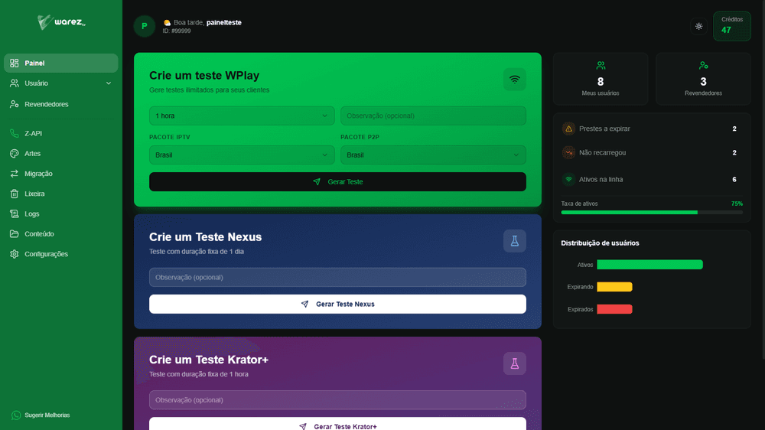Viewport: 765px width, 430px height.
Task: Click the Distribuição de usuários heading
Action: [600, 243]
